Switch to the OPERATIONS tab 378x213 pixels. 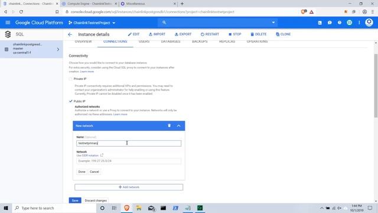coord(258,41)
